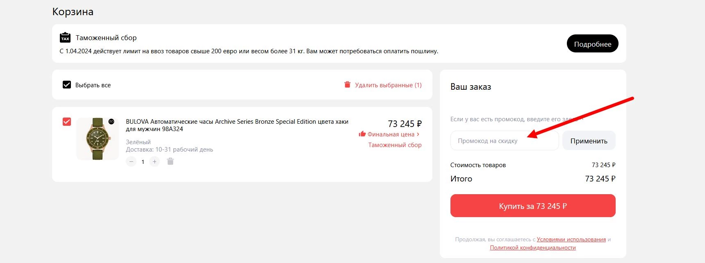Open the red Таможенный сбор link under price
Viewport: 705px width, 263px height.
395,145
